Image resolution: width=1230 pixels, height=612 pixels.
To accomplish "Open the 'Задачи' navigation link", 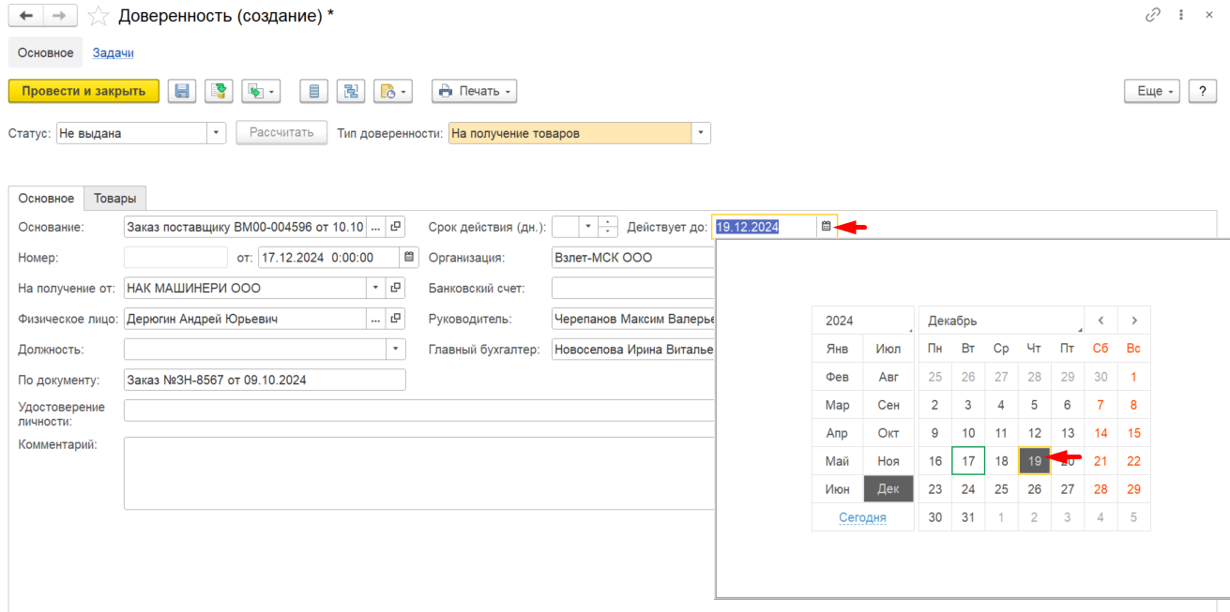I will (x=113, y=53).
